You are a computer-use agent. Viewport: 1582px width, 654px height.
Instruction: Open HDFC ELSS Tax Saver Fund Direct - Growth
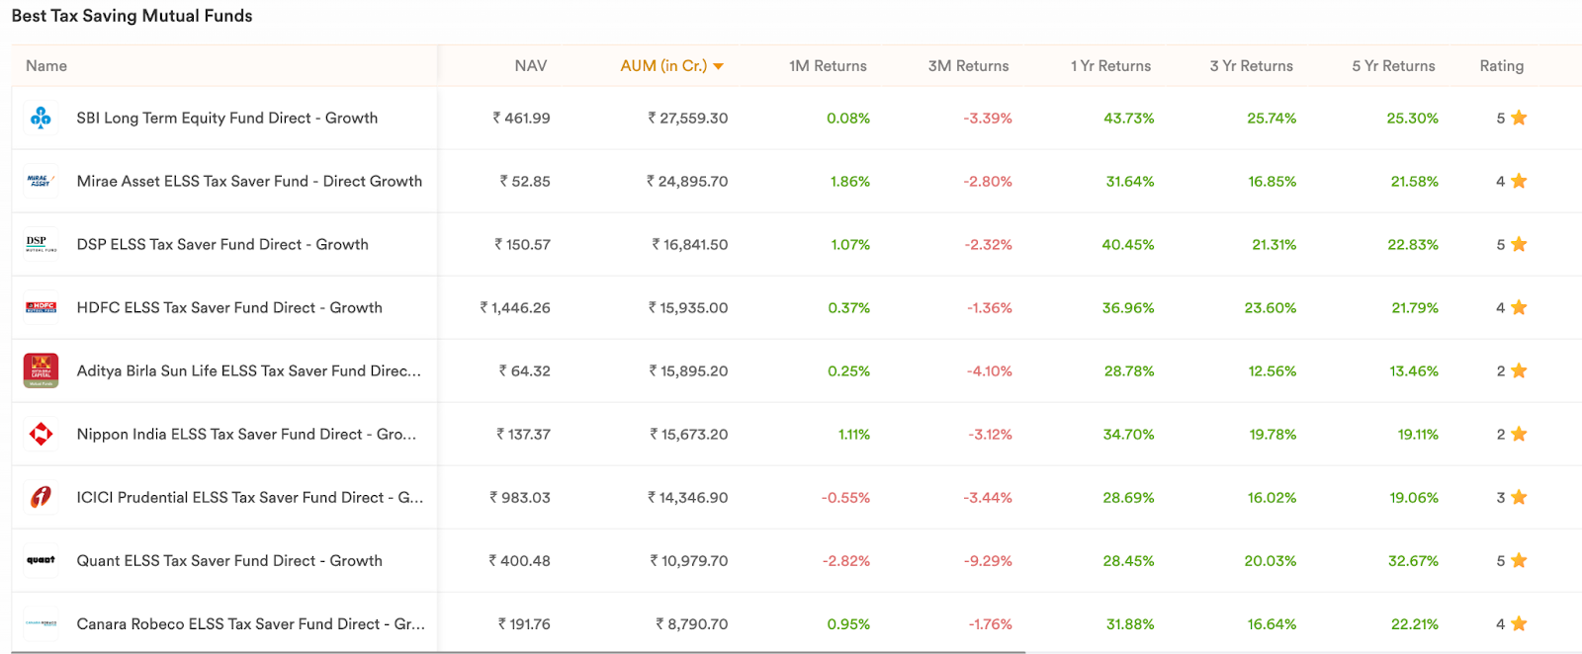(x=229, y=307)
